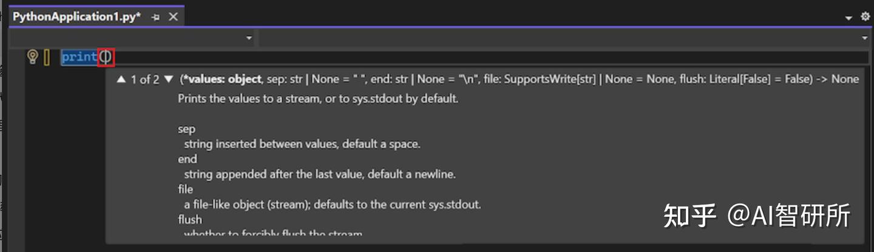Click the 知乎 watermark logo

[x=690, y=216]
